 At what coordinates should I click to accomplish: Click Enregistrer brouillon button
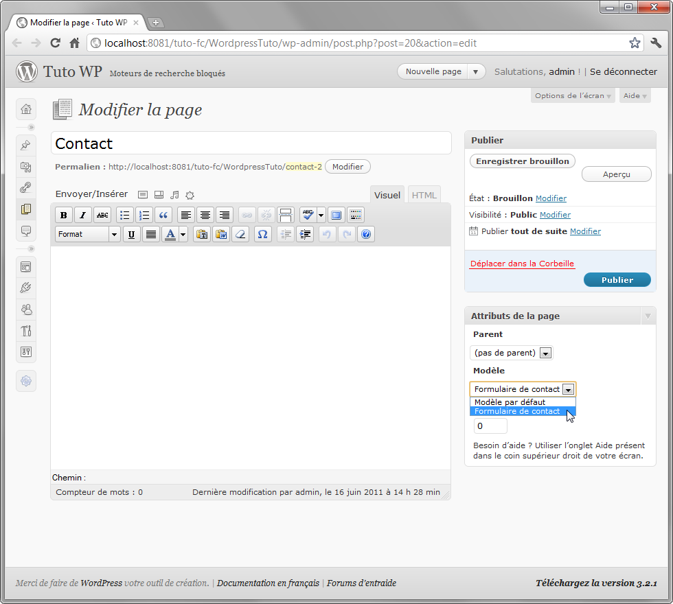point(523,161)
